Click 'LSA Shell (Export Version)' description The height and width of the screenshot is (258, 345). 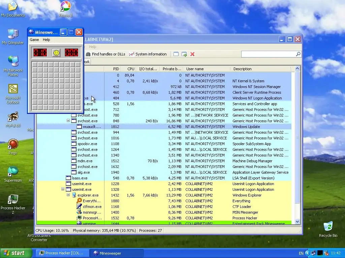click(253, 178)
